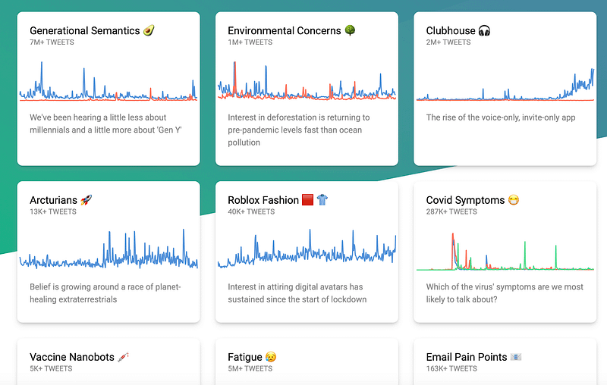Open the Clubhouse trend chart
This screenshot has height=385, width=607.
tap(505, 85)
